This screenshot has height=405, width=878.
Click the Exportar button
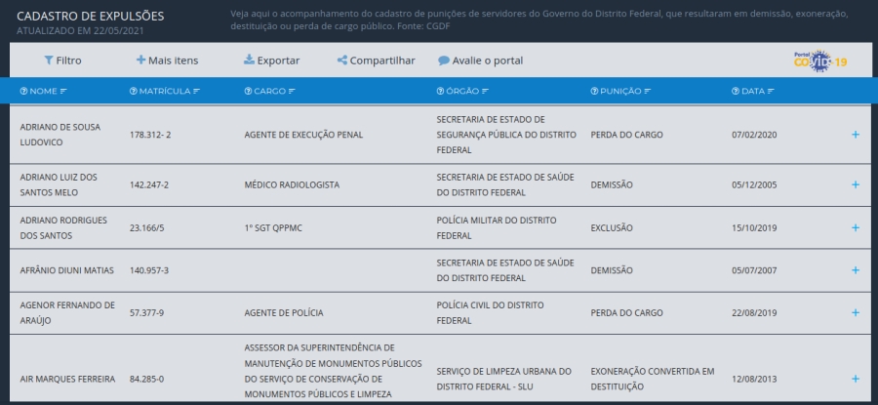tap(271, 61)
